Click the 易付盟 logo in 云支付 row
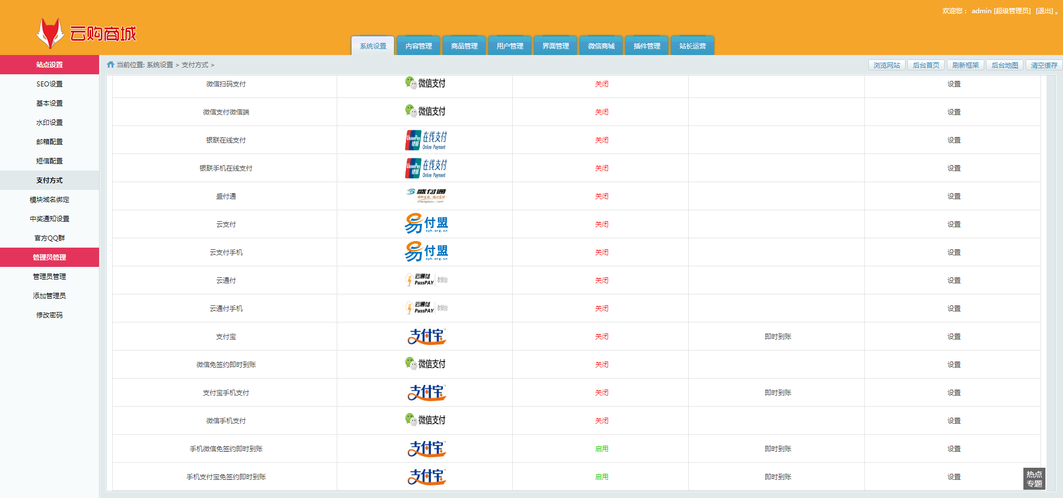1063x498 pixels. [426, 224]
